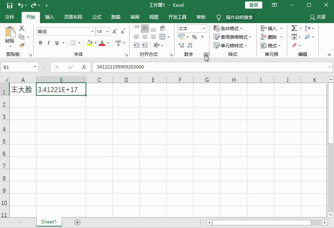Apply the Percent Style format

pos(195,37)
